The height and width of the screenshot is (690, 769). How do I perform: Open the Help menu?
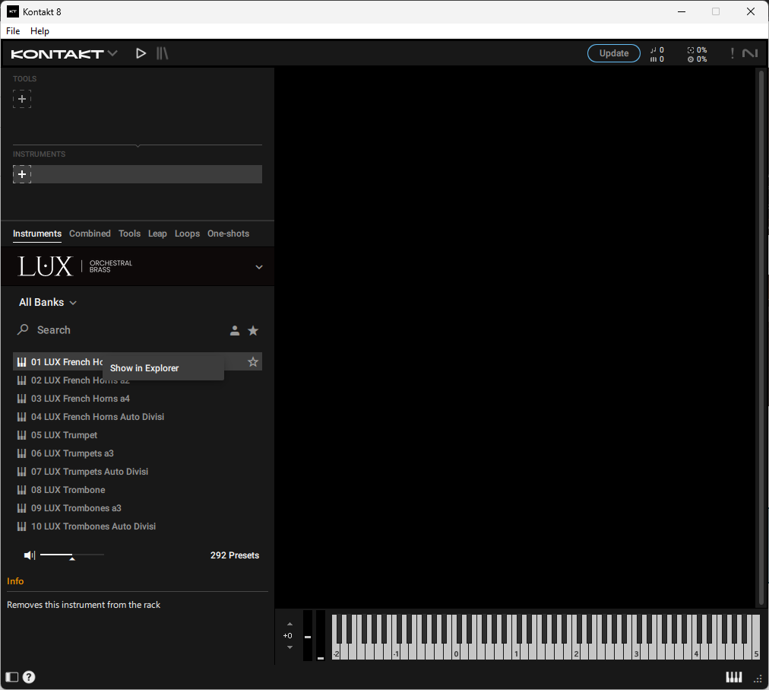tap(40, 31)
